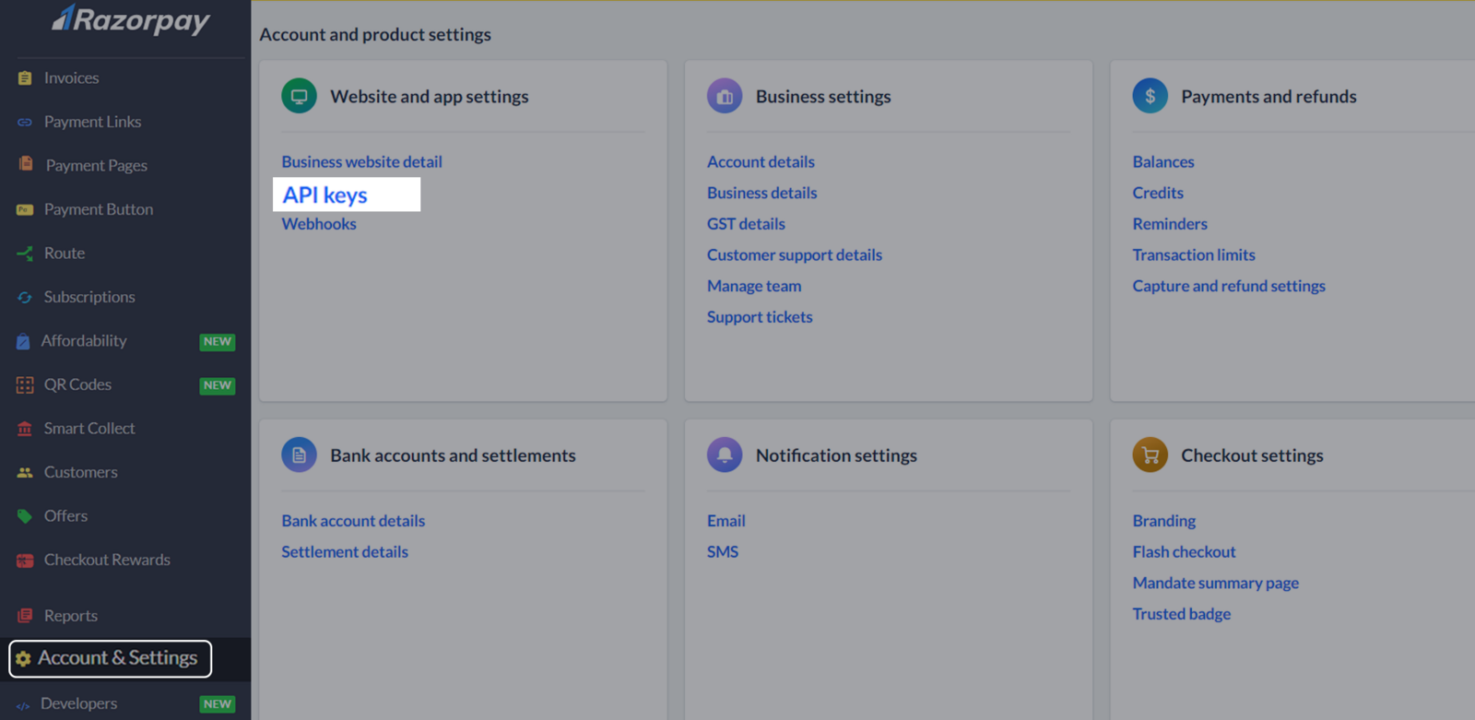Viewport: 1475px width, 720px height.
Task: Open Customer support details link
Action: pyautogui.click(x=795, y=254)
